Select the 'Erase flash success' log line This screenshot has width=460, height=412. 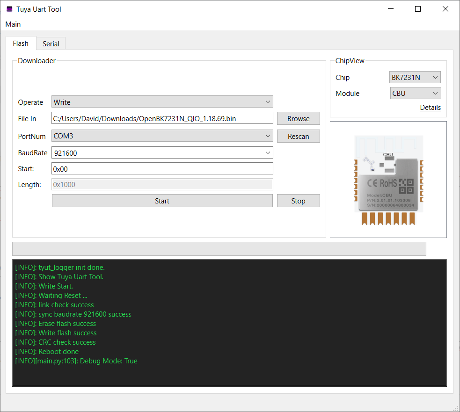point(55,324)
